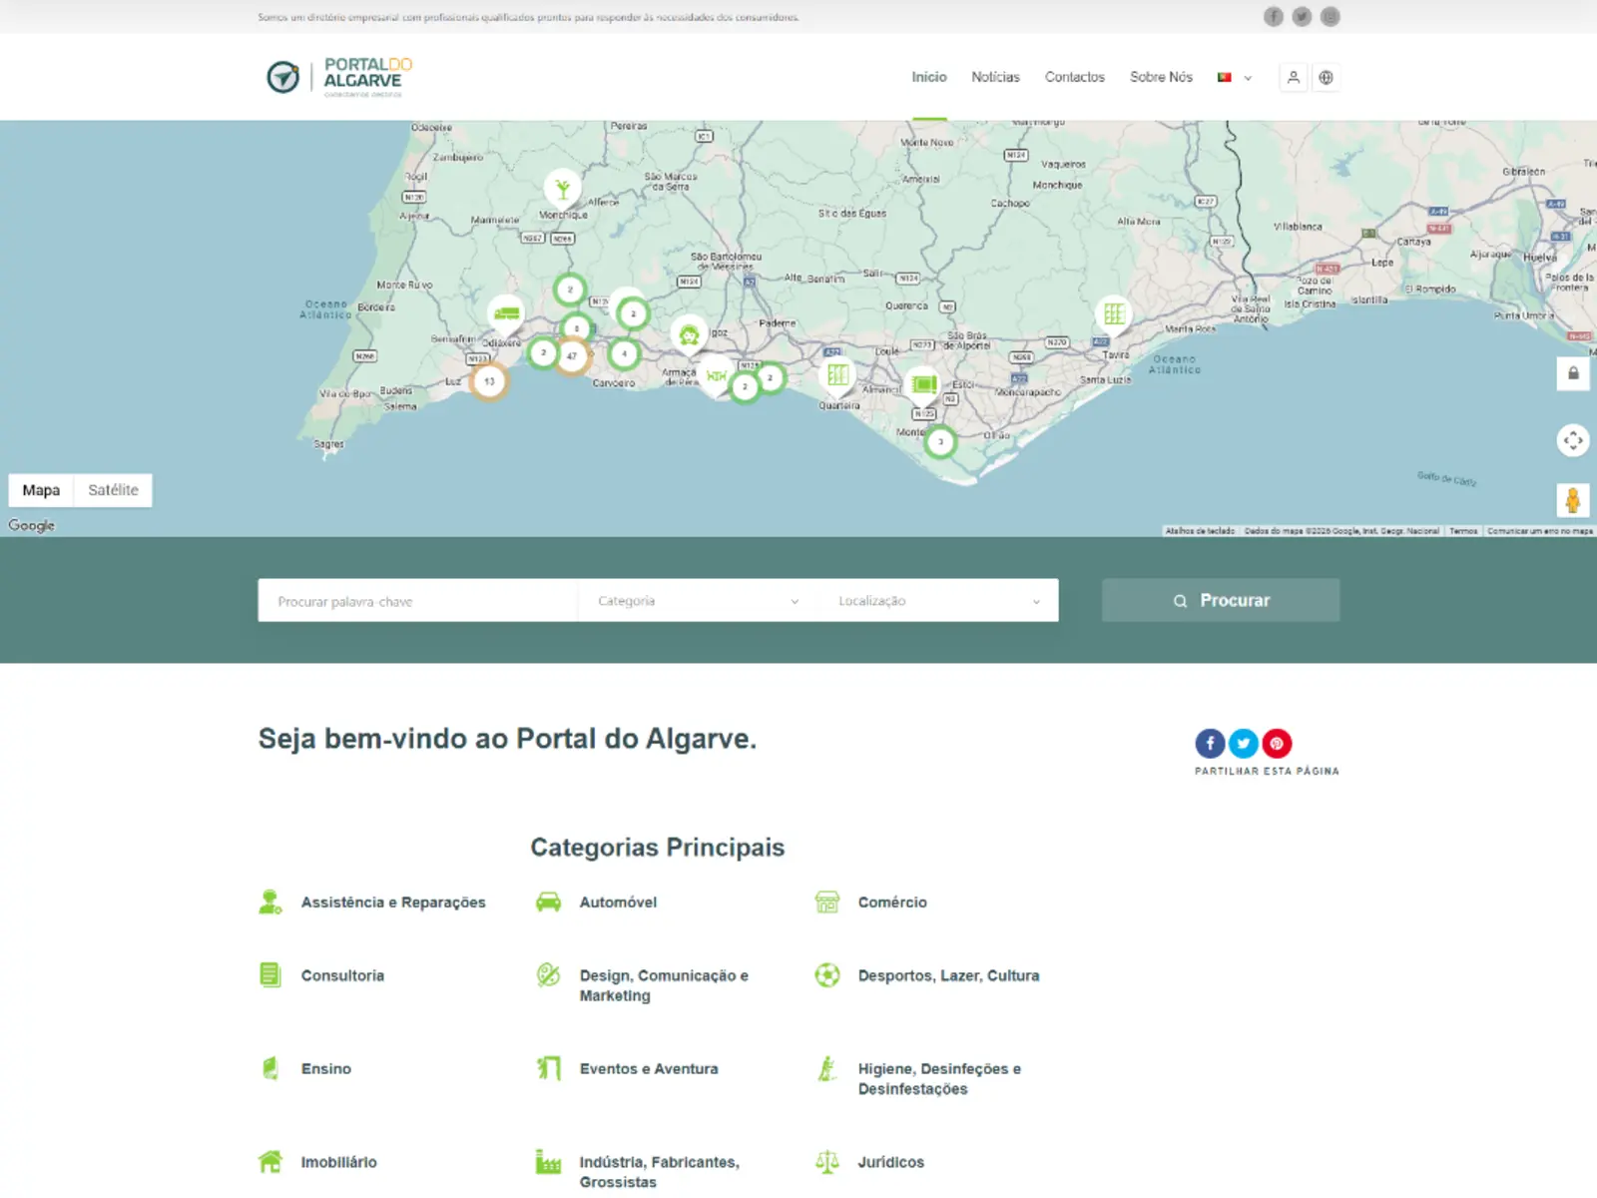Click the Automóvel car icon

548,901
